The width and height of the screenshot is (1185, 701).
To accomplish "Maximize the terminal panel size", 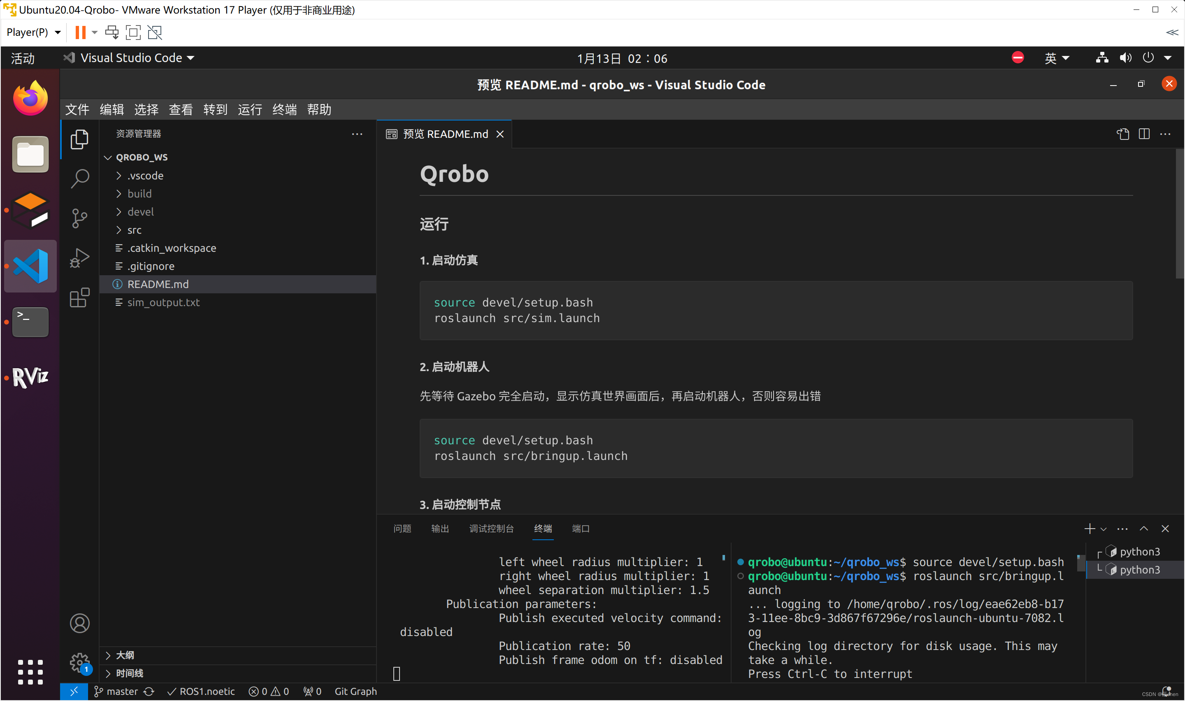I will point(1143,529).
